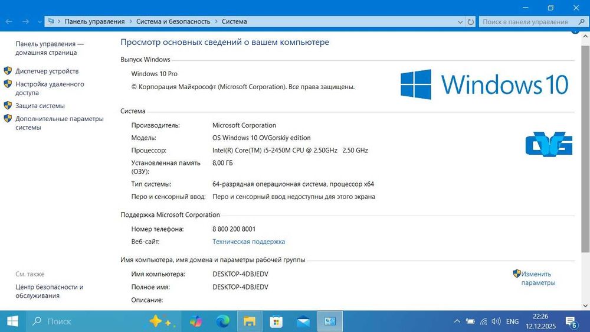Select the Windows 10 Pro text

(154, 74)
